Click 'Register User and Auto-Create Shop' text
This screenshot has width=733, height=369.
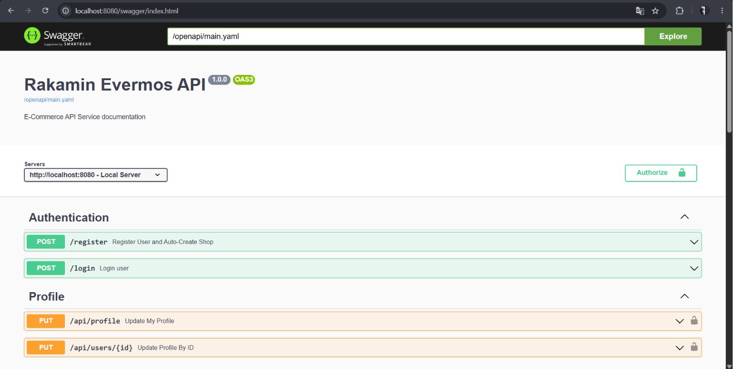(163, 242)
